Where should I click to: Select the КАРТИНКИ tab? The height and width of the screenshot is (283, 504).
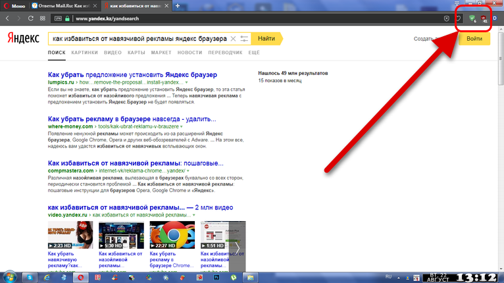[84, 53]
